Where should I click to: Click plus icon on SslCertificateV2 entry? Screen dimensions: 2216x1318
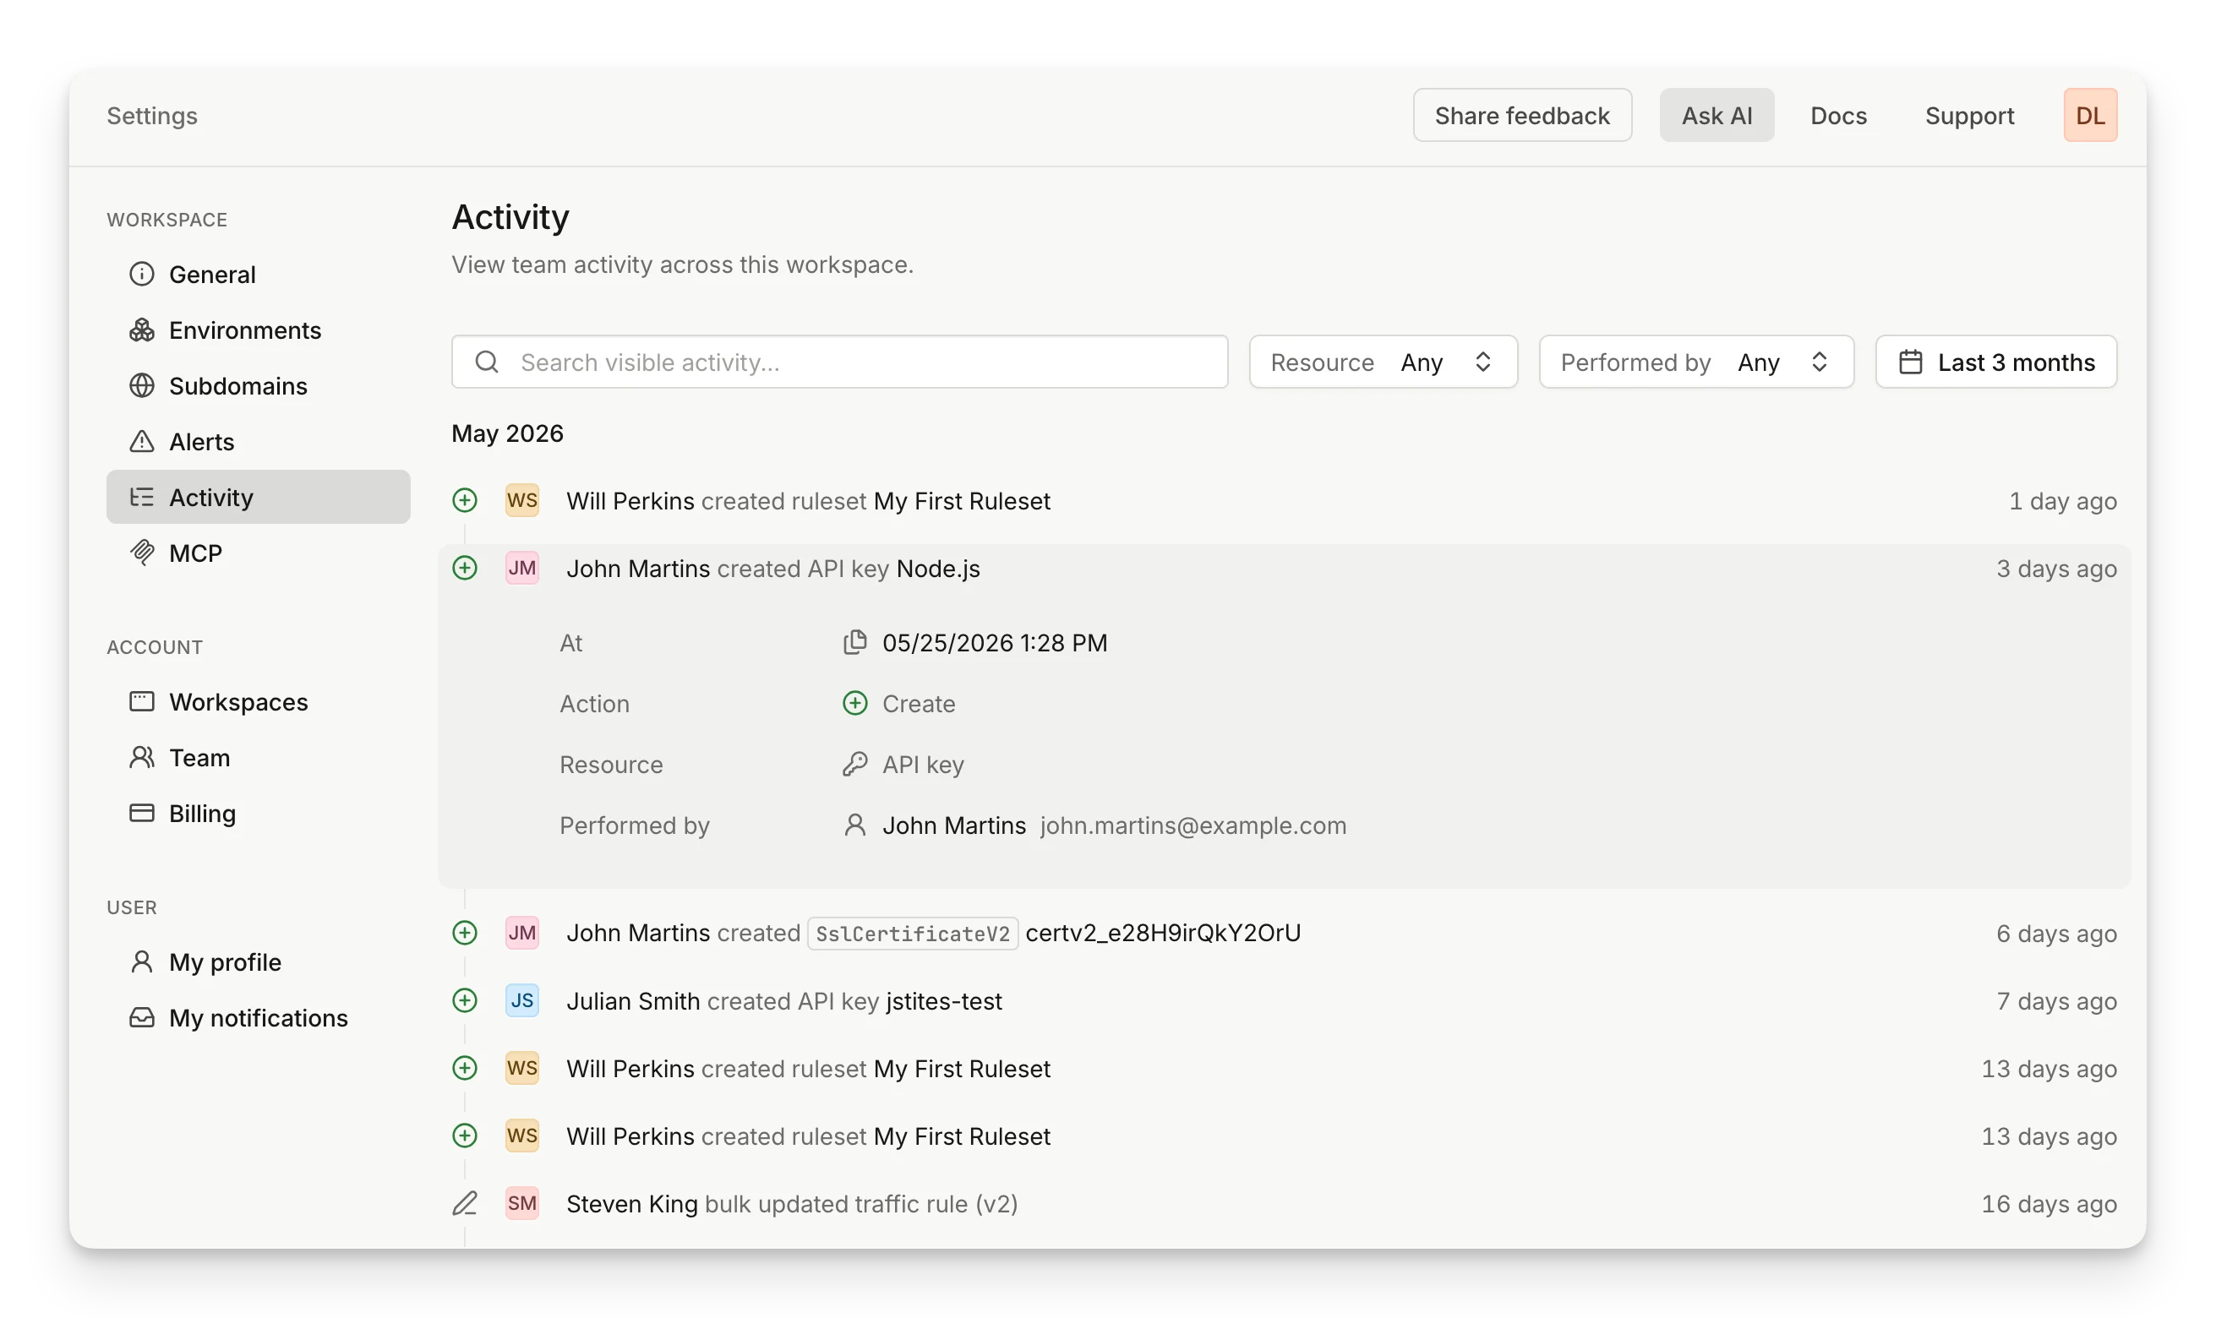tap(465, 934)
